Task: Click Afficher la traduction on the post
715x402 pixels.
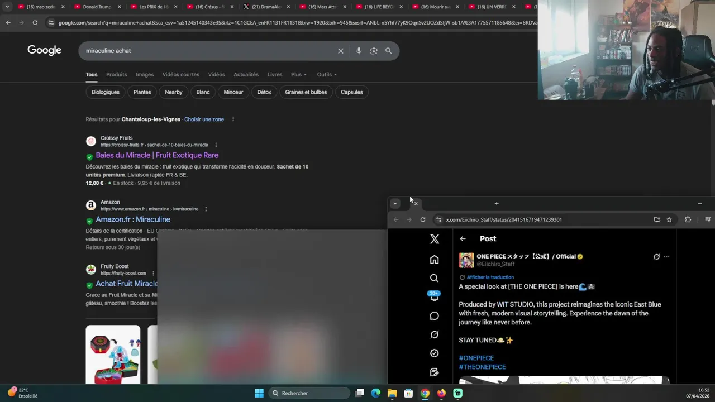Action: (x=490, y=277)
